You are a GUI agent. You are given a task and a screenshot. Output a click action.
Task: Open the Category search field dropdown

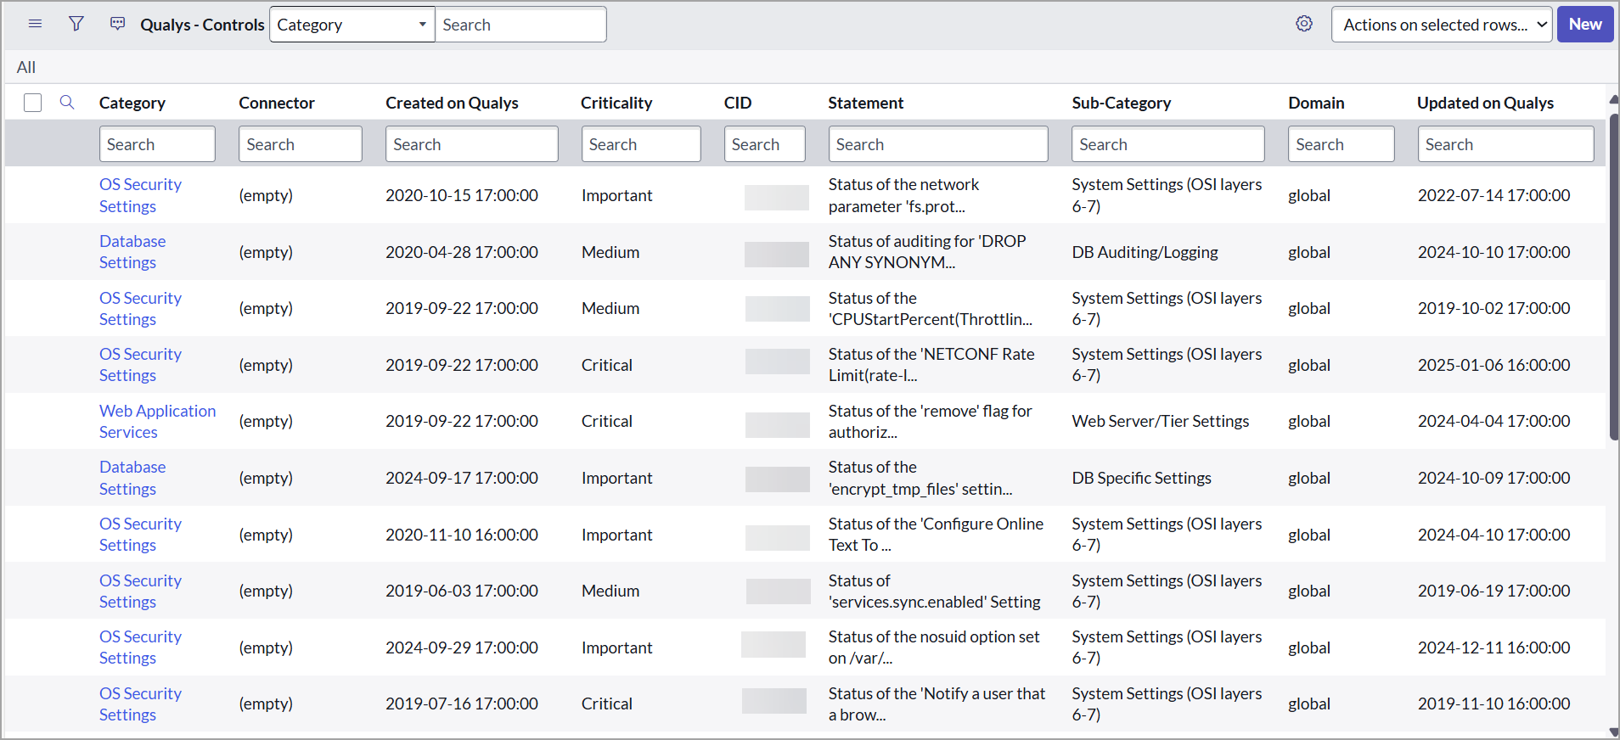pos(352,25)
